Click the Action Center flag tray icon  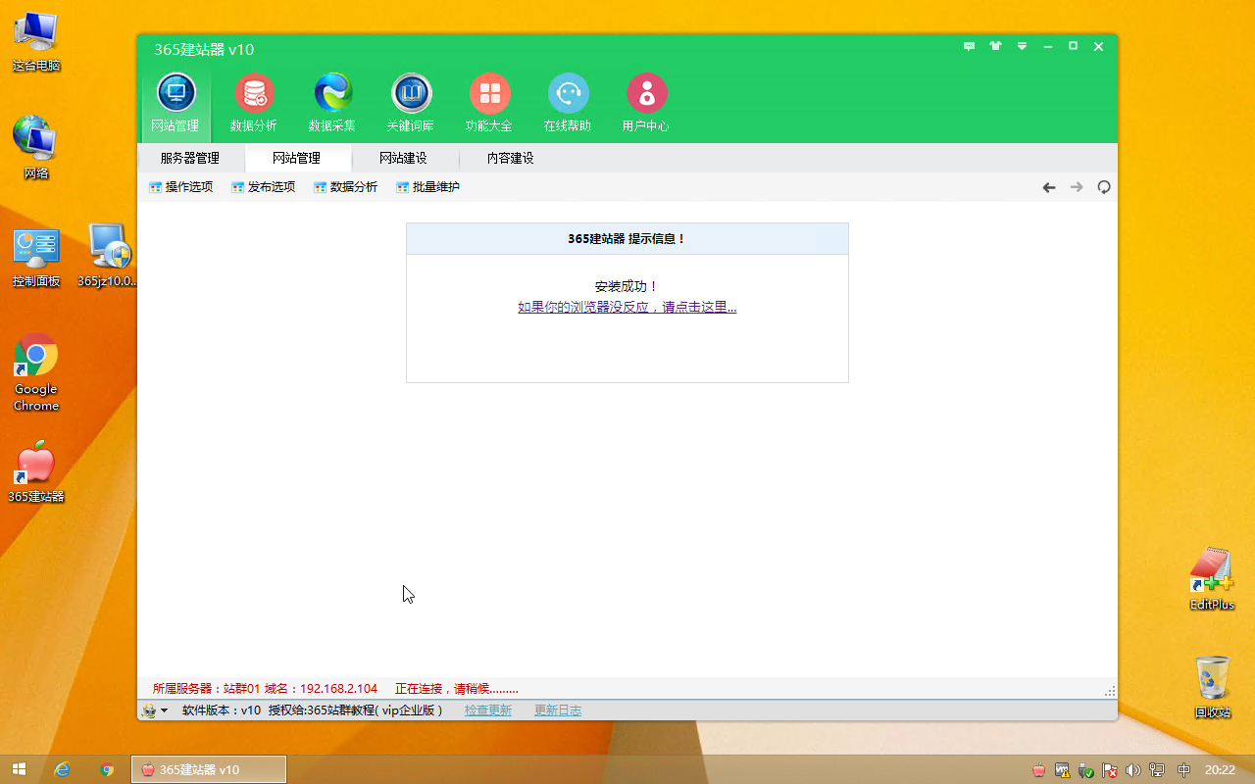click(x=1110, y=770)
